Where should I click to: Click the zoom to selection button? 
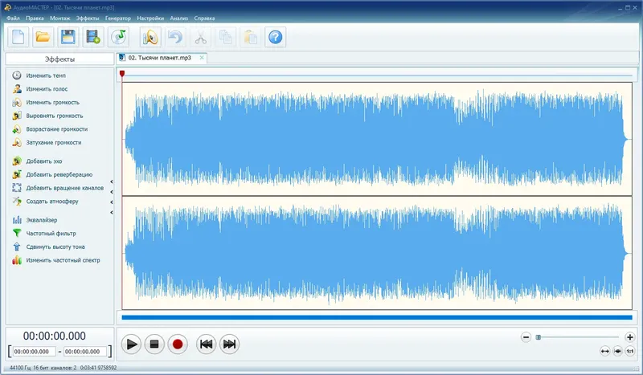617,351
